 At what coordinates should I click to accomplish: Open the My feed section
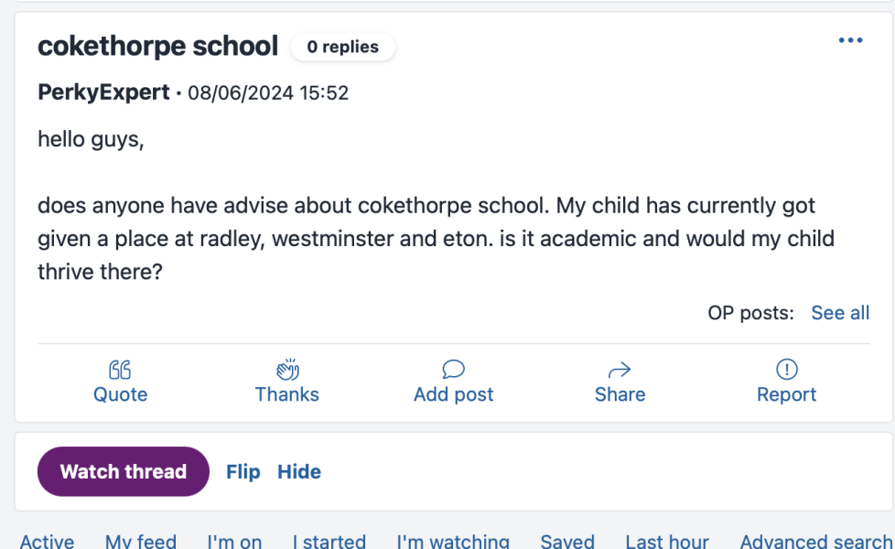(x=140, y=541)
